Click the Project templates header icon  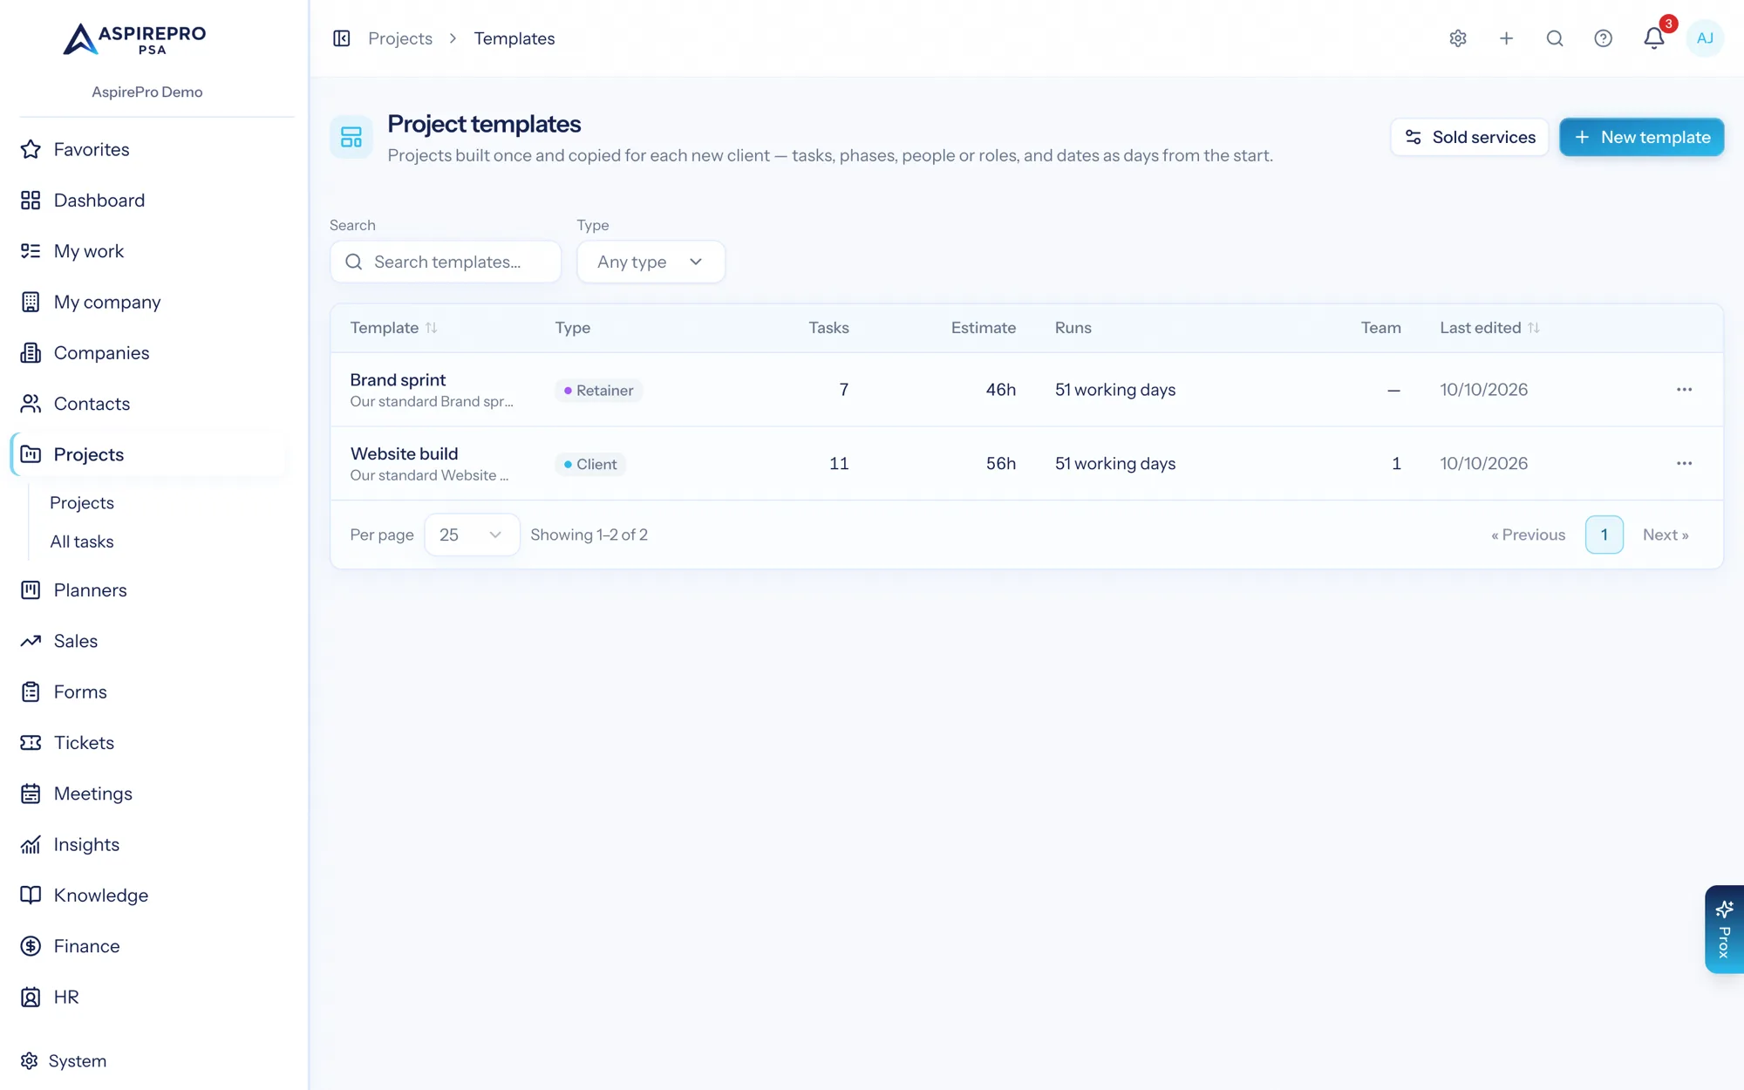(351, 137)
